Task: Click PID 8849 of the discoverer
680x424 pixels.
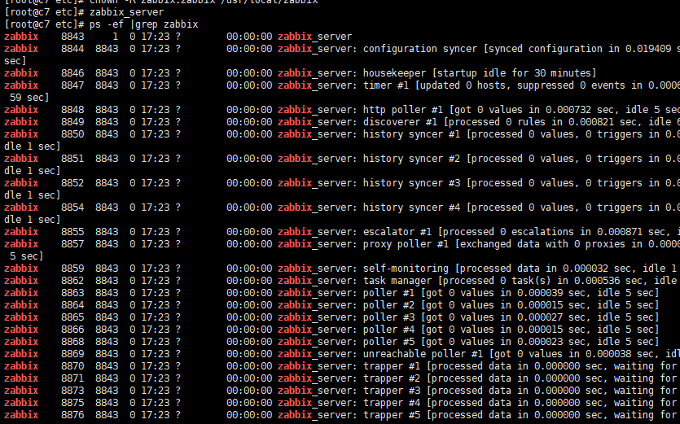Action: click(x=72, y=122)
